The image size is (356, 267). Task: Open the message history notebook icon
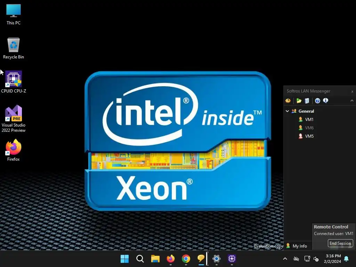pyautogui.click(x=307, y=100)
